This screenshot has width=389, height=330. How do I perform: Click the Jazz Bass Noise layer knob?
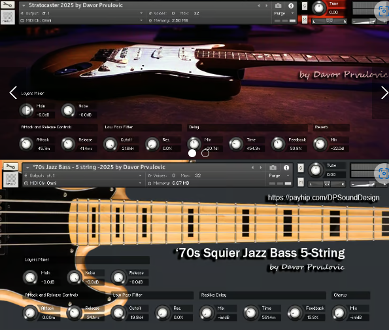(x=74, y=278)
